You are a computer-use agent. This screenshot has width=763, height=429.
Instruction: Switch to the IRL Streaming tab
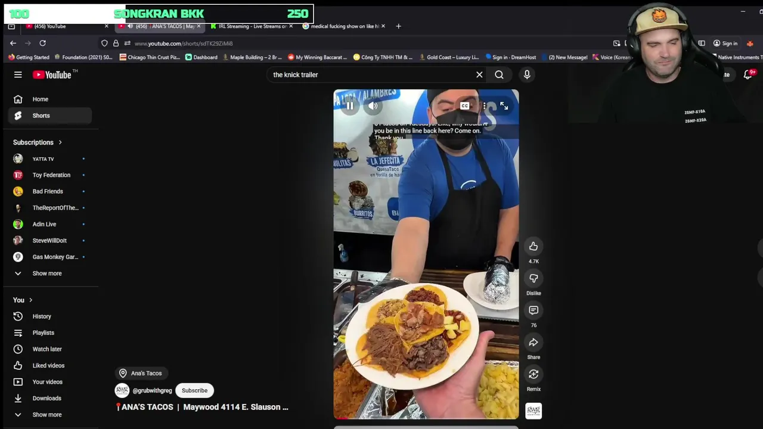click(x=250, y=26)
